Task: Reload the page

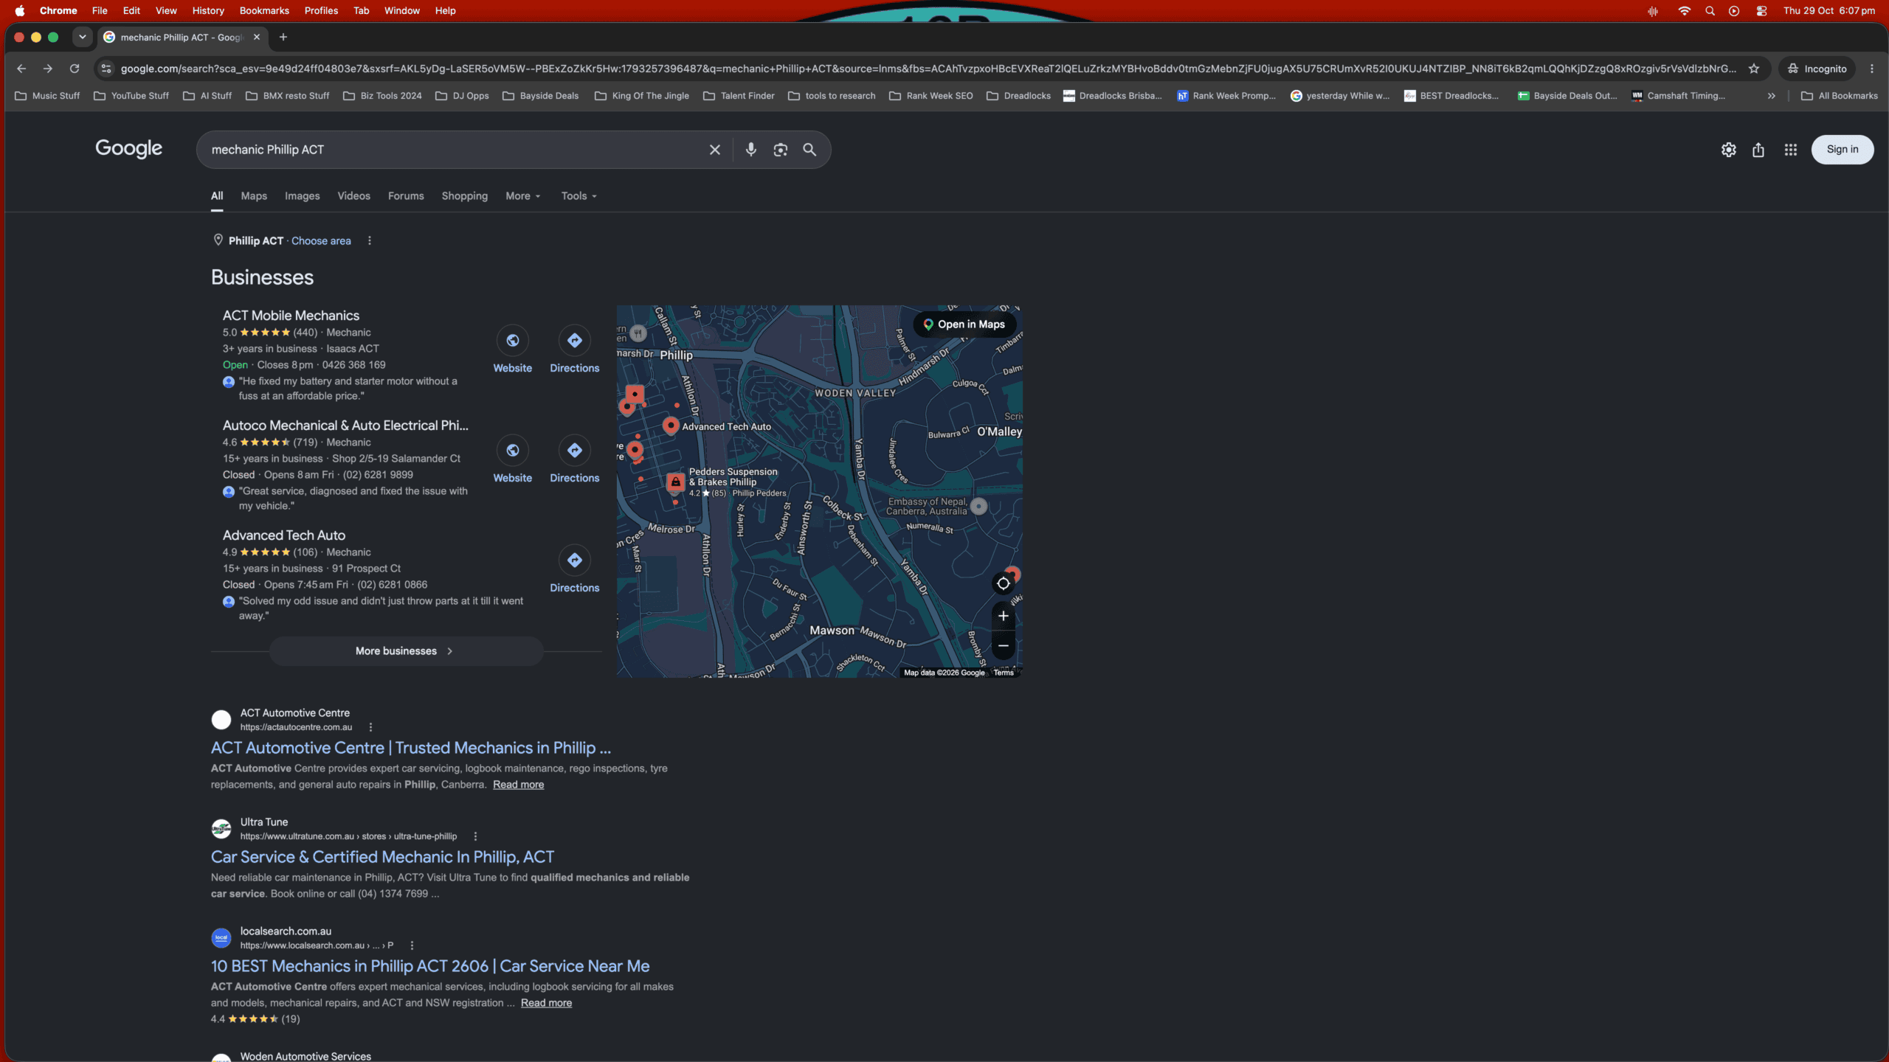Action: [74, 69]
